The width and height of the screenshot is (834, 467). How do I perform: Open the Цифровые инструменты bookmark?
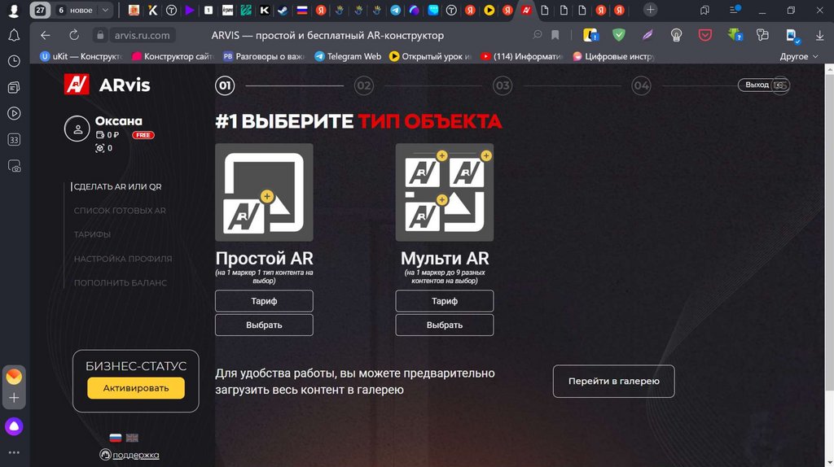click(614, 56)
